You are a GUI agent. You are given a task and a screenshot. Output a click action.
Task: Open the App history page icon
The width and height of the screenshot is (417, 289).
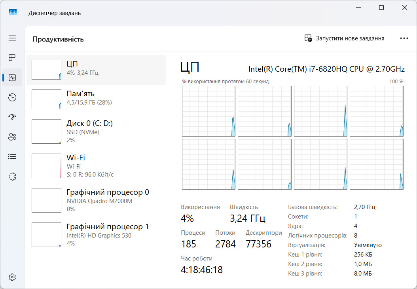12,97
